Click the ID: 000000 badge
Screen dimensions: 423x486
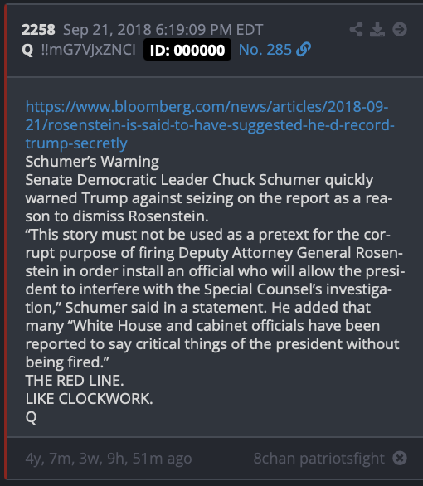point(187,50)
